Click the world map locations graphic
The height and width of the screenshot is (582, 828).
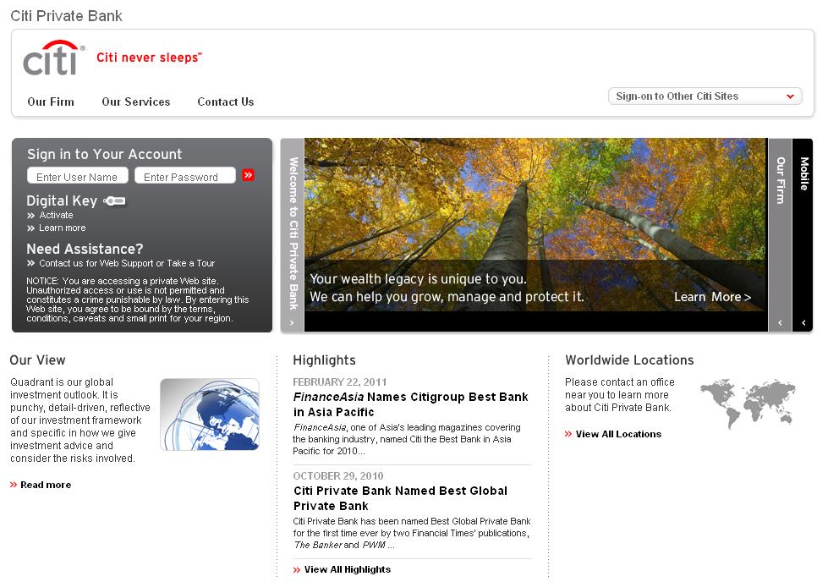pyautogui.click(x=748, y=403)
